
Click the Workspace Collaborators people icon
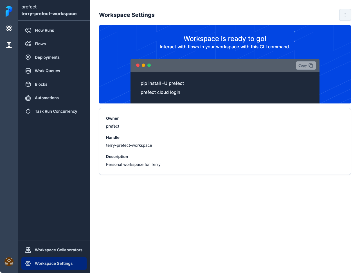coord(28,250)
